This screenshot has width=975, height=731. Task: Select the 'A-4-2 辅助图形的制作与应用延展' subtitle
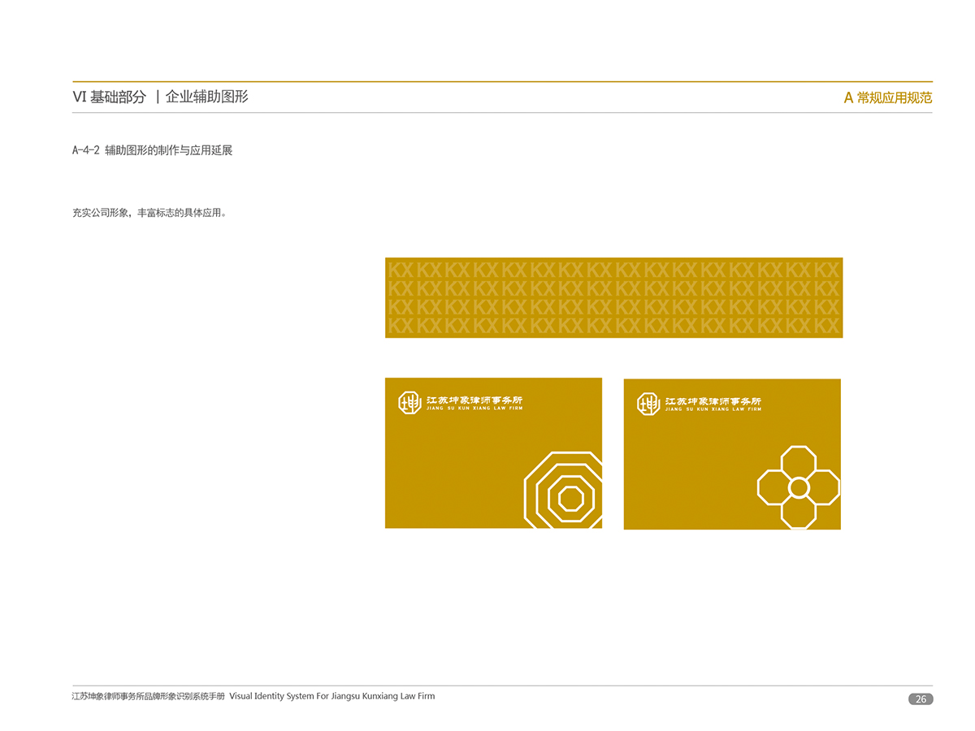pyautogui.click(x=152, y=150)
